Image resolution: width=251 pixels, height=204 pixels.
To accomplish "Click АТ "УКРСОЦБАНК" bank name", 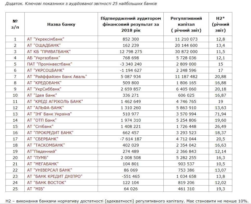I will [x=45, y=70].
